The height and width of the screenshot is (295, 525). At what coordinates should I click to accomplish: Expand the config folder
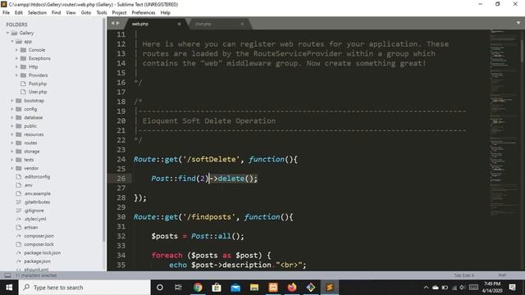12,109
